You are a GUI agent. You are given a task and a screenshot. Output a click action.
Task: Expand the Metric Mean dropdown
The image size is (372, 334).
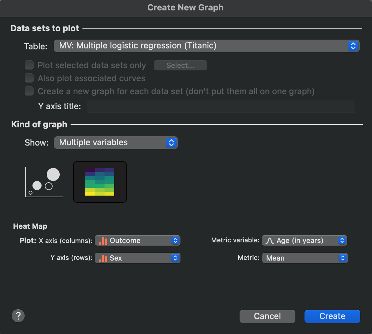pos(304,258)
